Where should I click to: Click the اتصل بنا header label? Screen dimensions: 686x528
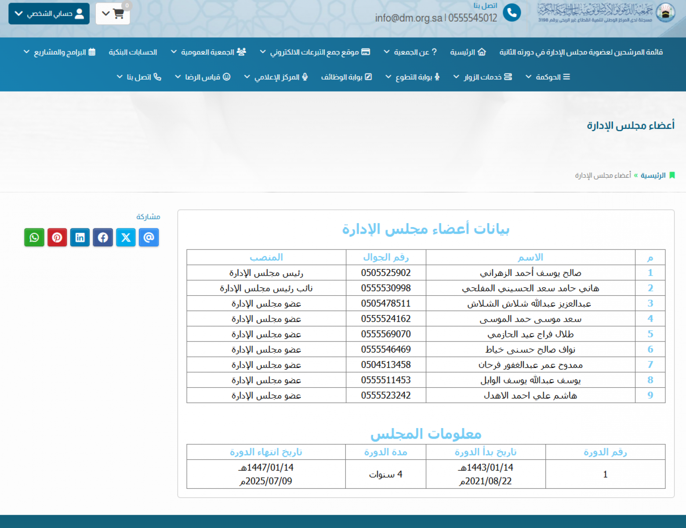(485, 6)
